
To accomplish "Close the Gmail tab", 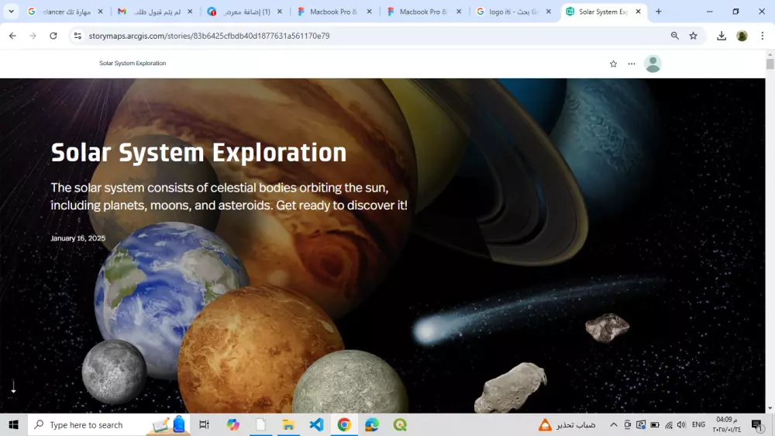I will [190, 12].
